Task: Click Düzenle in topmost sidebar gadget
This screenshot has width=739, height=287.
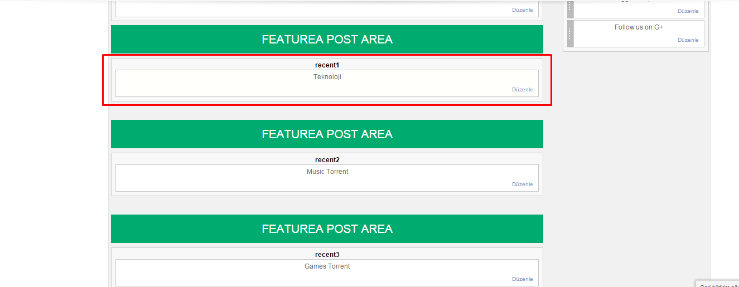Action: point(688,11)
